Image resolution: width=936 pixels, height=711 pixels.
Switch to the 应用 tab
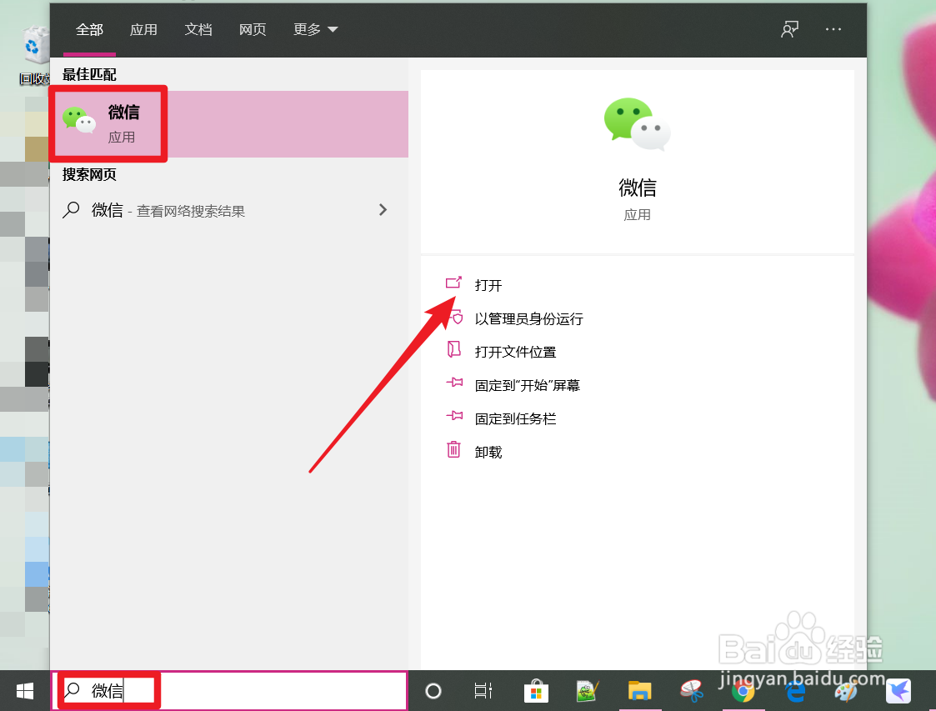coord(143,29)
